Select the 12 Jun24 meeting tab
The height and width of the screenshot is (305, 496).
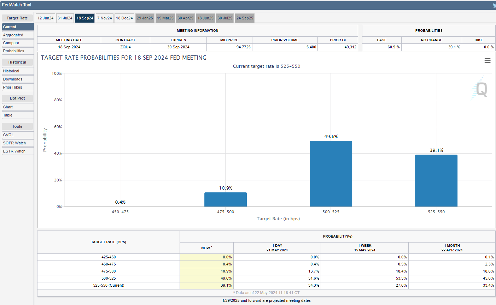tap(45, 18)
